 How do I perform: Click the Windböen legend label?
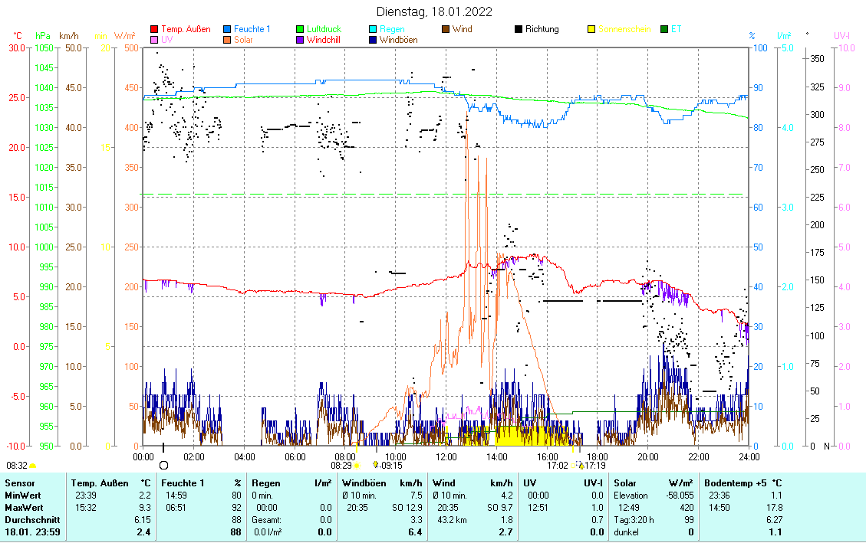[398, 40]
